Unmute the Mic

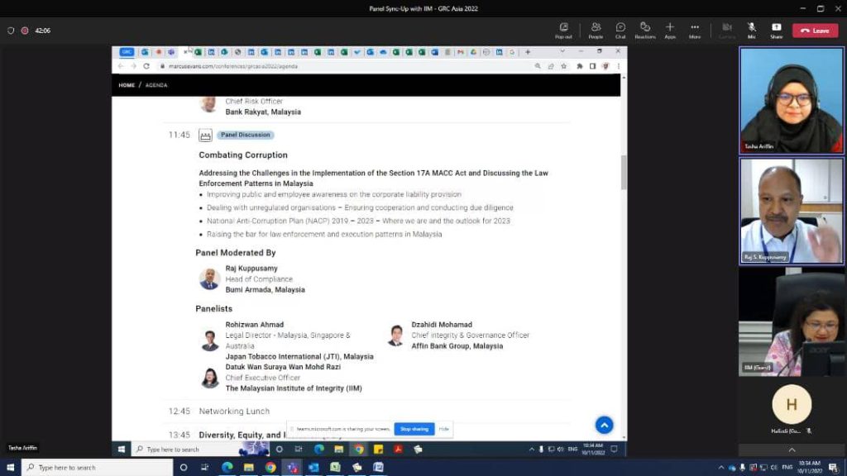(751, 31)
